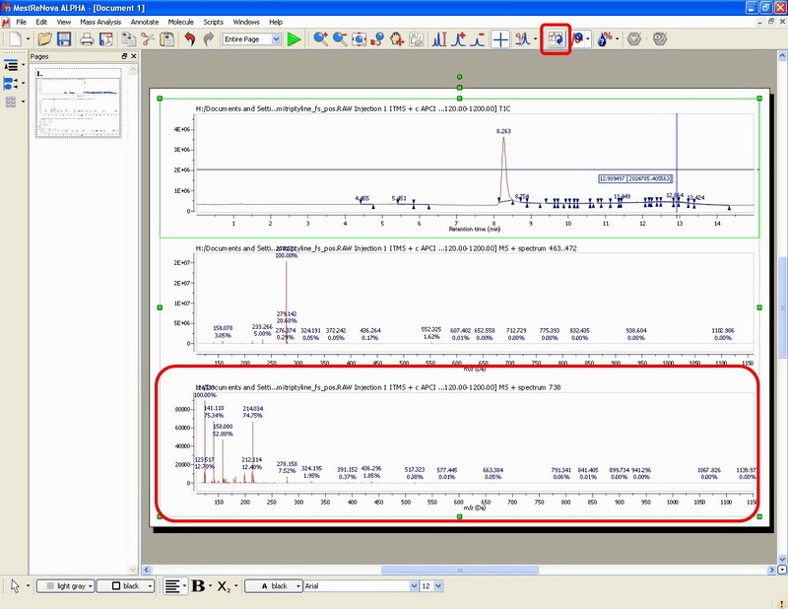Viewport: 788px width, 609px height.
Task: Open the font size 12 dropdown
Action: (431, 586)
